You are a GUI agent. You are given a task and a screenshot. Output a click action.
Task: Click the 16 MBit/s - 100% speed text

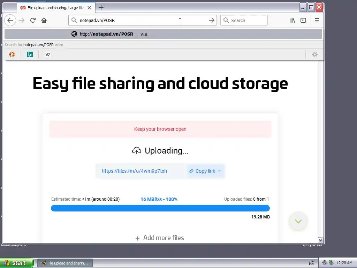[159, 199]
